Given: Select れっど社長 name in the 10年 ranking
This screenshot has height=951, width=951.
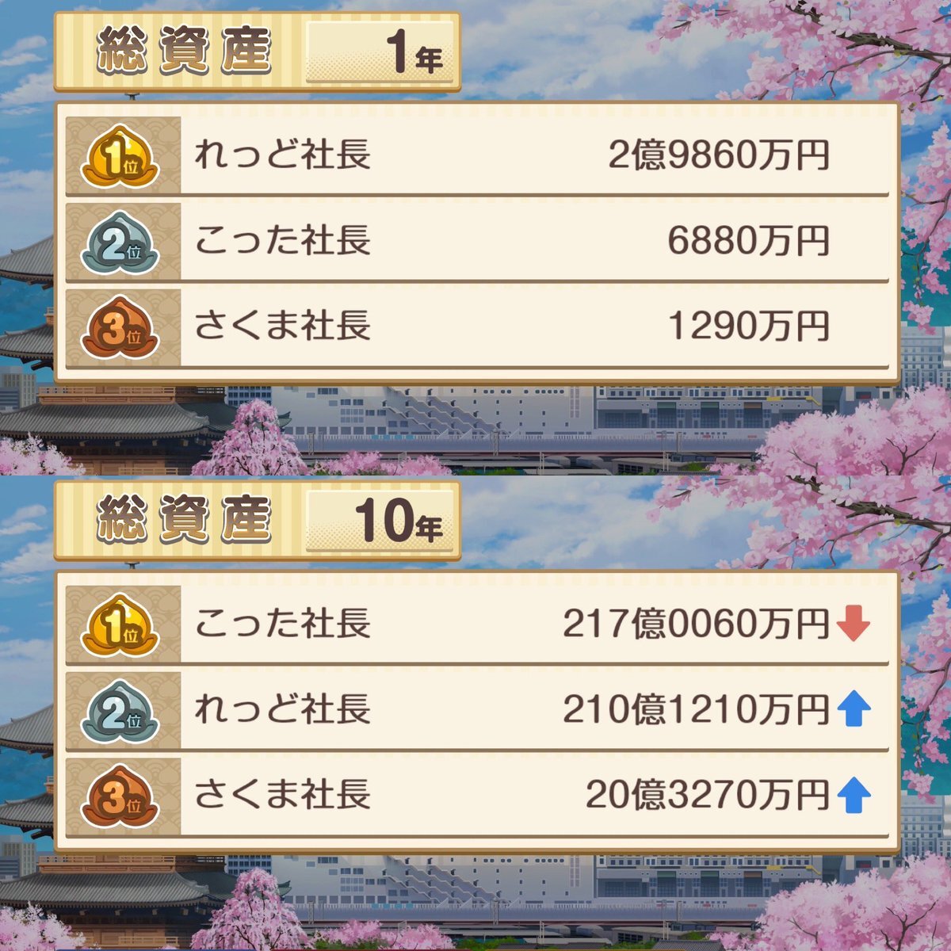Looking at the screenshot, I should tap(282, 709).
